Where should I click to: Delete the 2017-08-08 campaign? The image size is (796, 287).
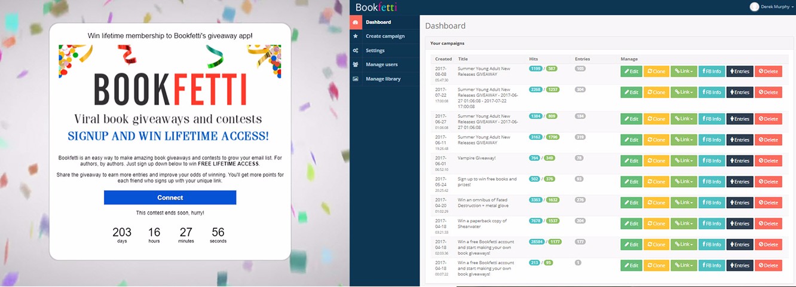768,71
